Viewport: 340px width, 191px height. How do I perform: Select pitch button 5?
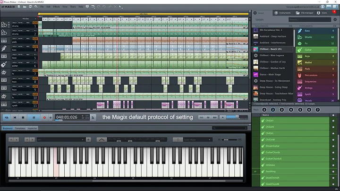pos(300,110)
